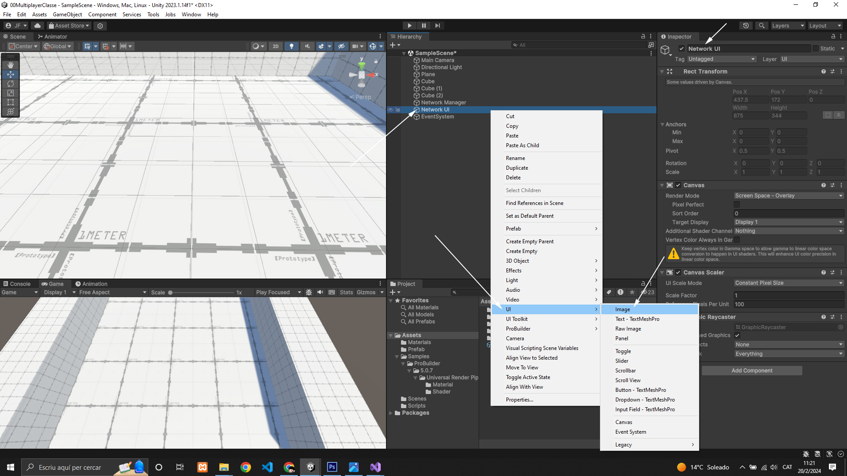Screen dimensions: 847x476
Task: Click the Step frame button
Action: pos(437,26)
